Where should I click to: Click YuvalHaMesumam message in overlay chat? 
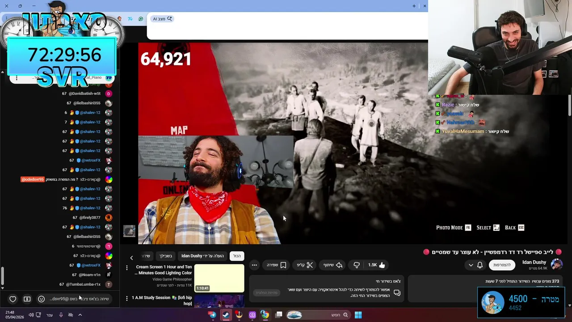tap(472, 131)
